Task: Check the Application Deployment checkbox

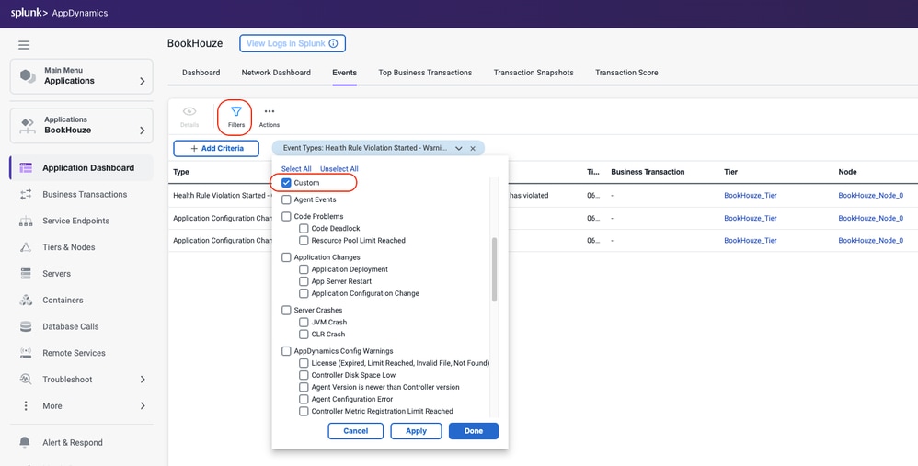Action: point(304,269)
